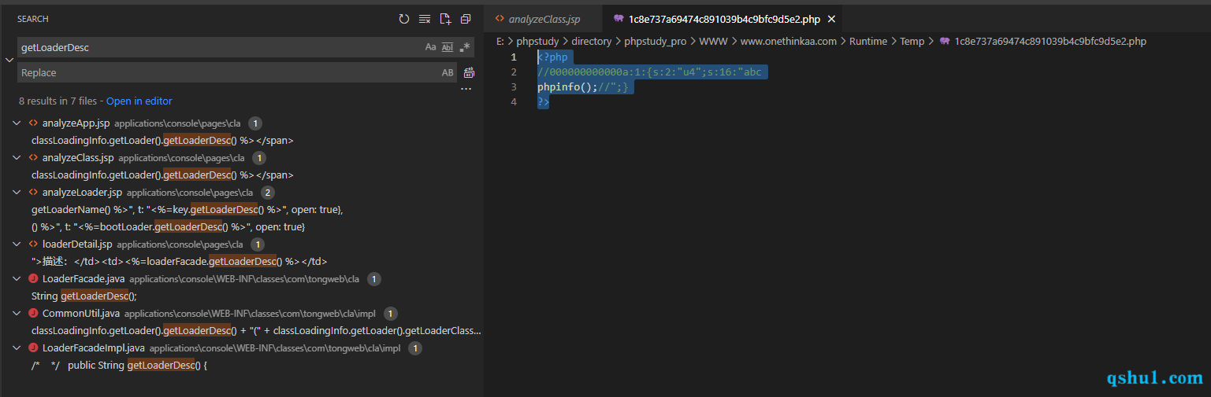Close the 1c8e737a...php tab
The height and width of the screenshot is (397, 1211).
831,19
